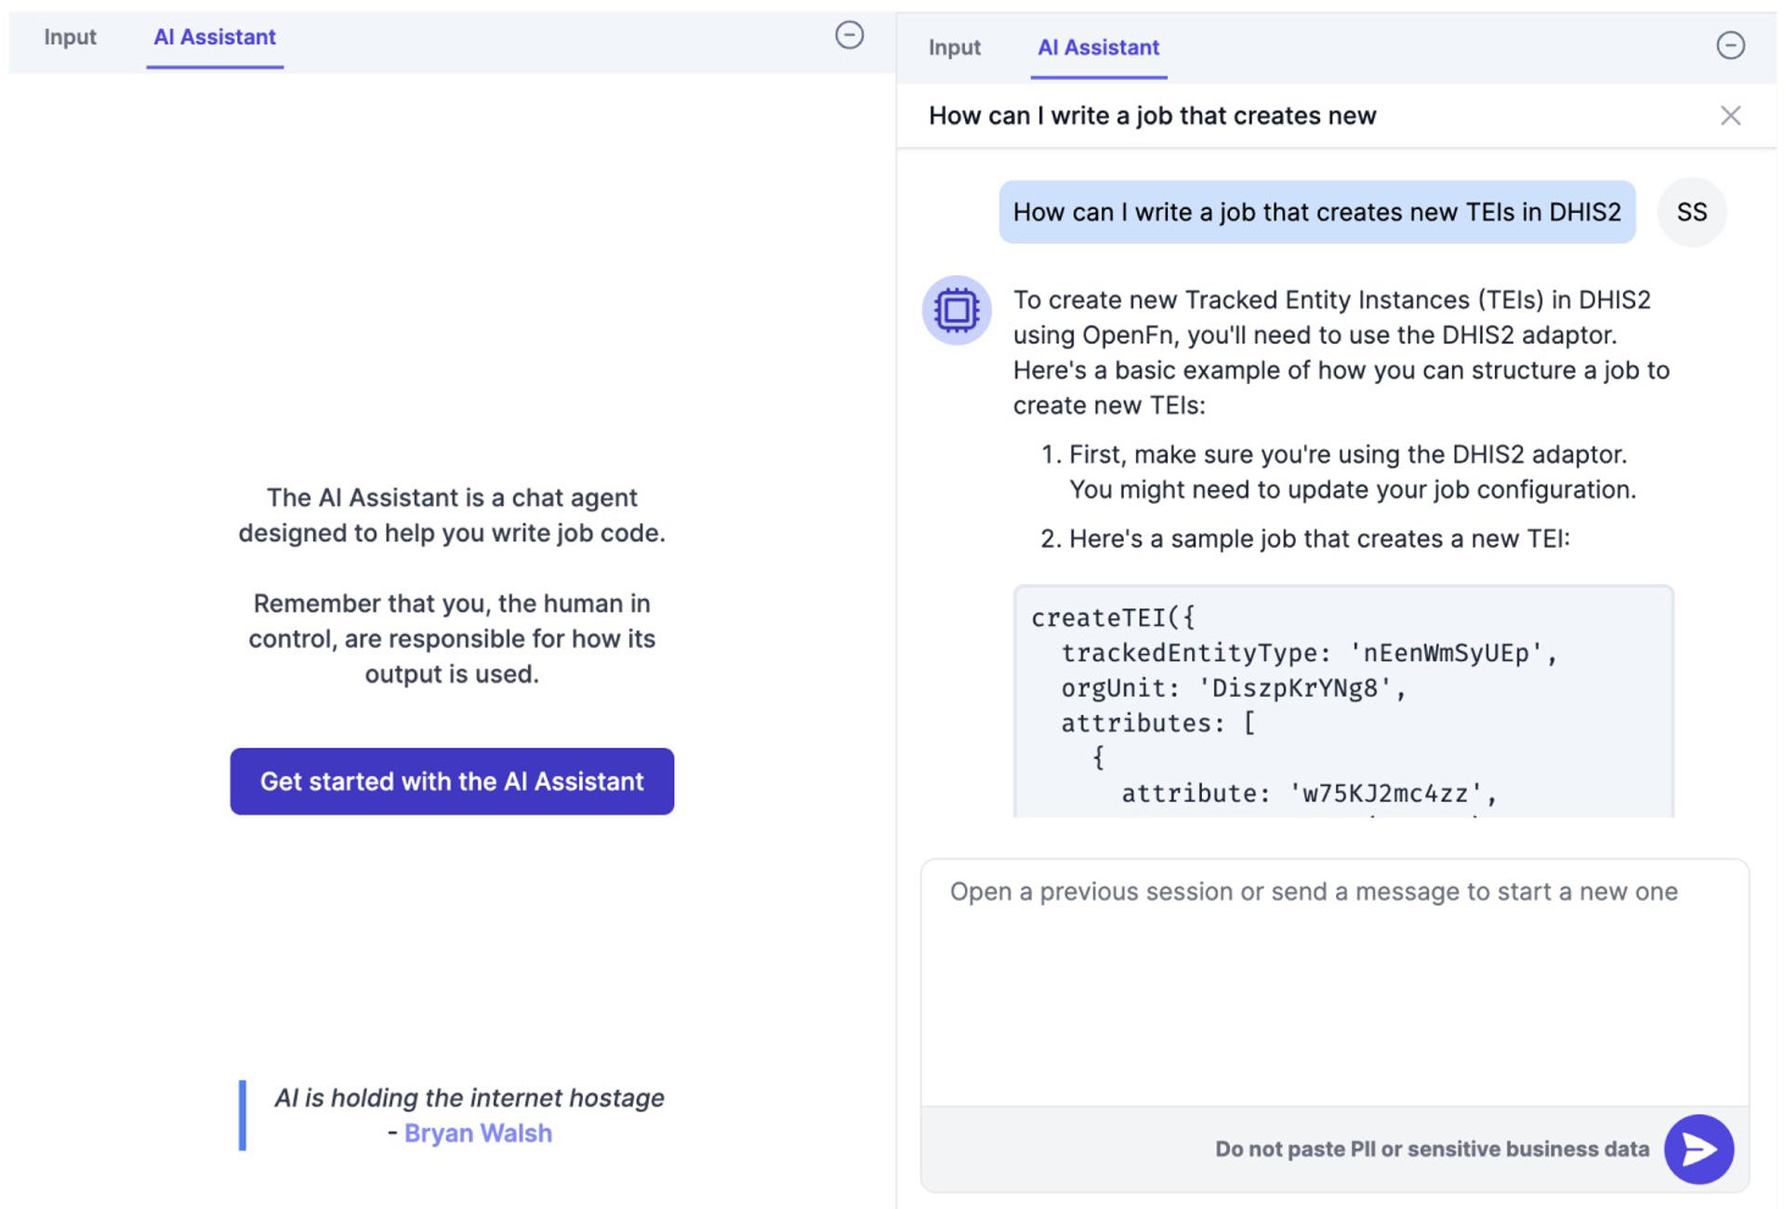Click the session title header text

[x=1152, y=115]
